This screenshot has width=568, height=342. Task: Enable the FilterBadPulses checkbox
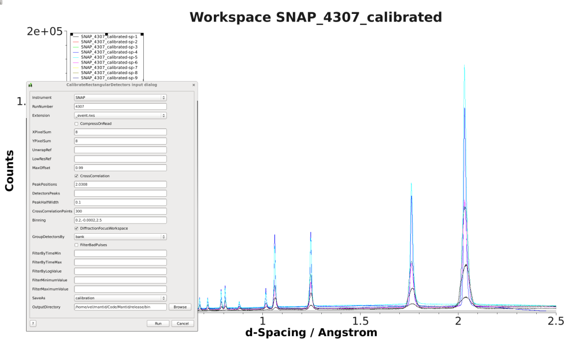(77, 245)
